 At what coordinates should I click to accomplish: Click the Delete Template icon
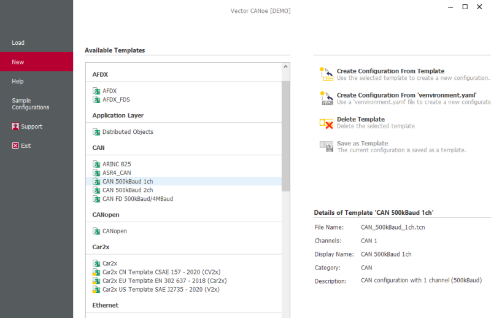click(x=326, y=123)
